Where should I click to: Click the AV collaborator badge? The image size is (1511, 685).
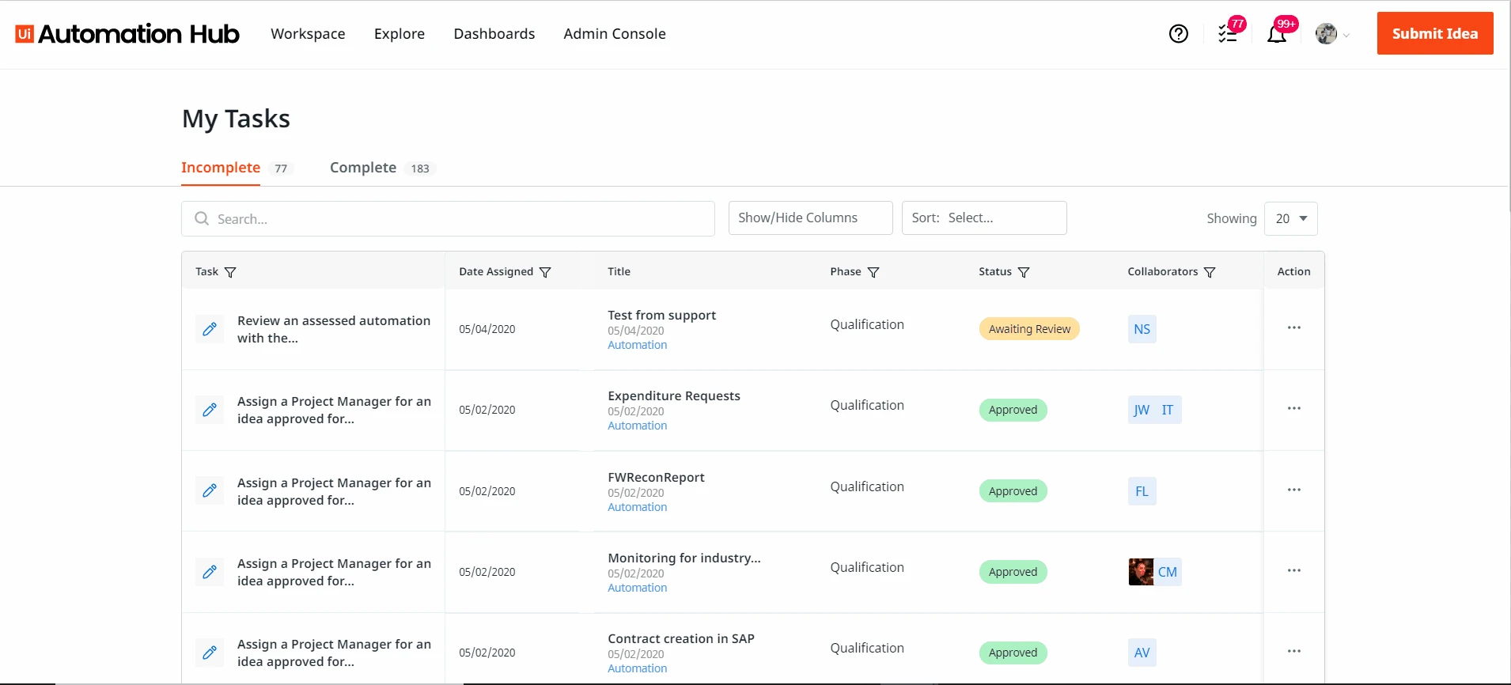[x=1142, y=653]
